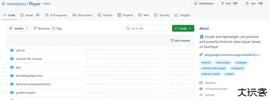270x100 pixels.
Task: Select the androidx-media topic tag
Action: [210, 74]
